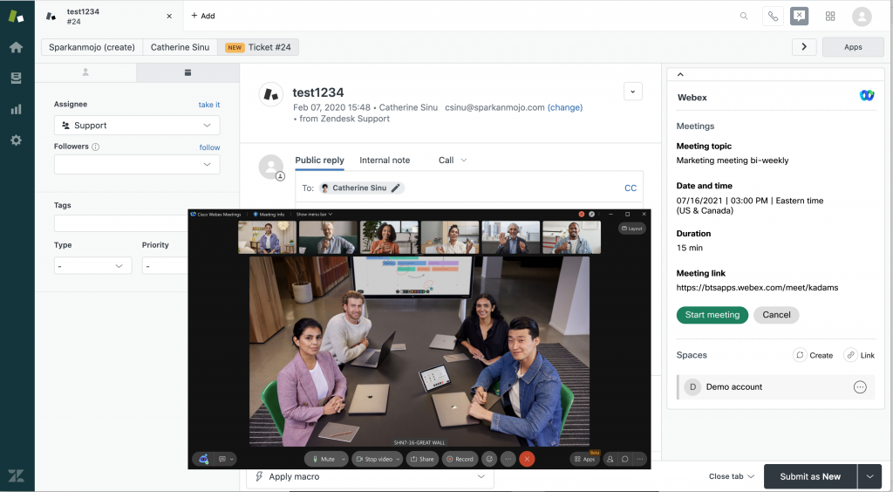Click the search magnifier icon
The height and width of the screenshot is (492, 893).
(744, 16)
